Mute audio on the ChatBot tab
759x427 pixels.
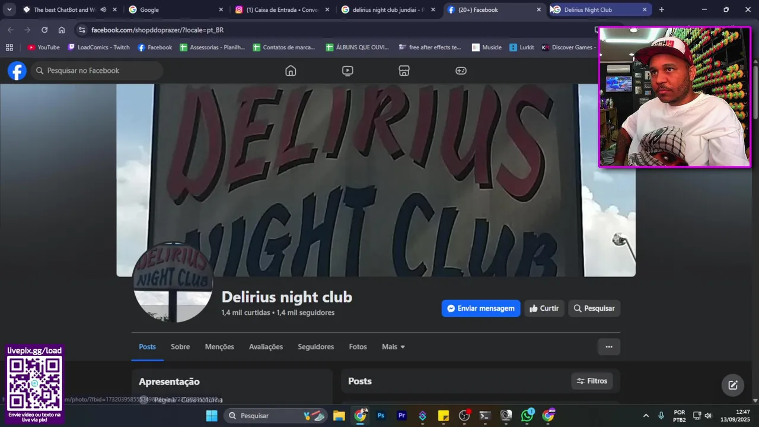103,9
